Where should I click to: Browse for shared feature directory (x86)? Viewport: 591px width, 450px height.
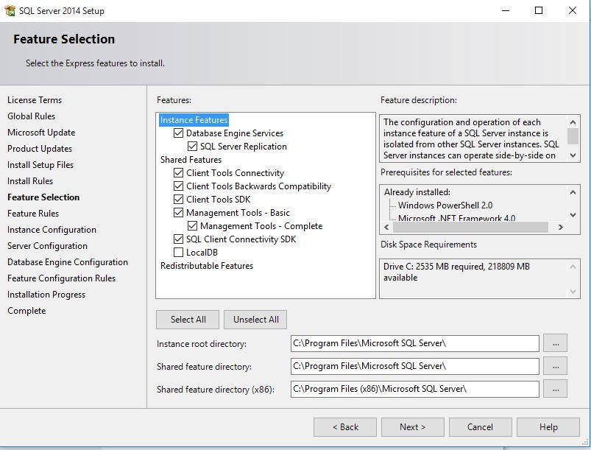coord(555,389)
